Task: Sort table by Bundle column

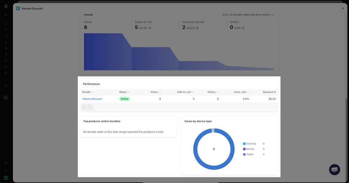Action: pyautogui.click(x=88, y=92)
